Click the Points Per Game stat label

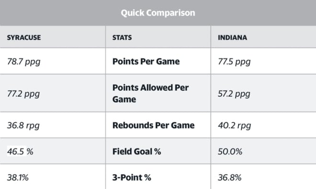[146, 61]
